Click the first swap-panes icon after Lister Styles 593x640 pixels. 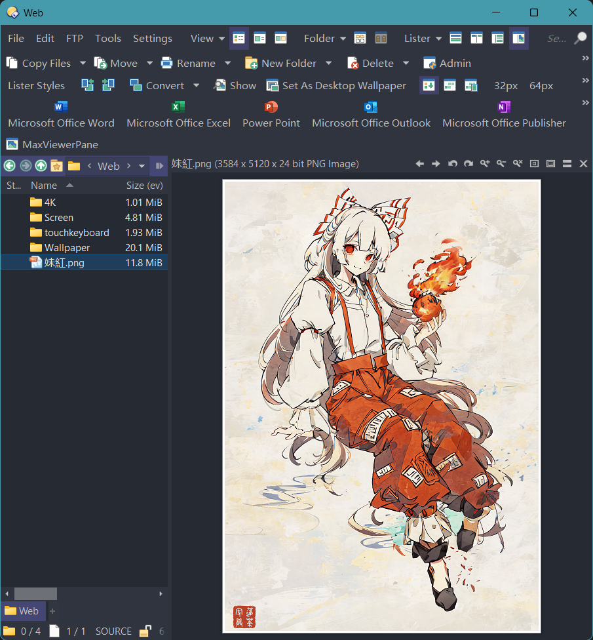point(88,85)
